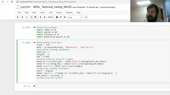The image size is (170, 95).
Task: Click the 'start = long_ma' line
Action: click(x=45, y=71)
